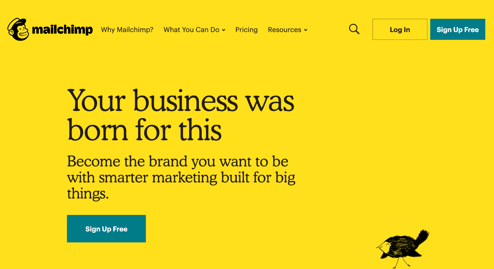
Task: Navigate to the Pricing page
Action: (x=246, y=30)
